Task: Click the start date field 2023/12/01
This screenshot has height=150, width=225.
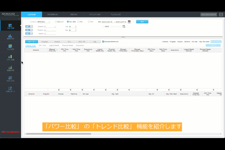Action: (107, 22)
